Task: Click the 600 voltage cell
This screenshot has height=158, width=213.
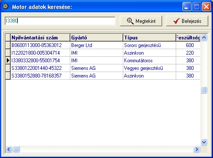Action: [x=188, y=45]
